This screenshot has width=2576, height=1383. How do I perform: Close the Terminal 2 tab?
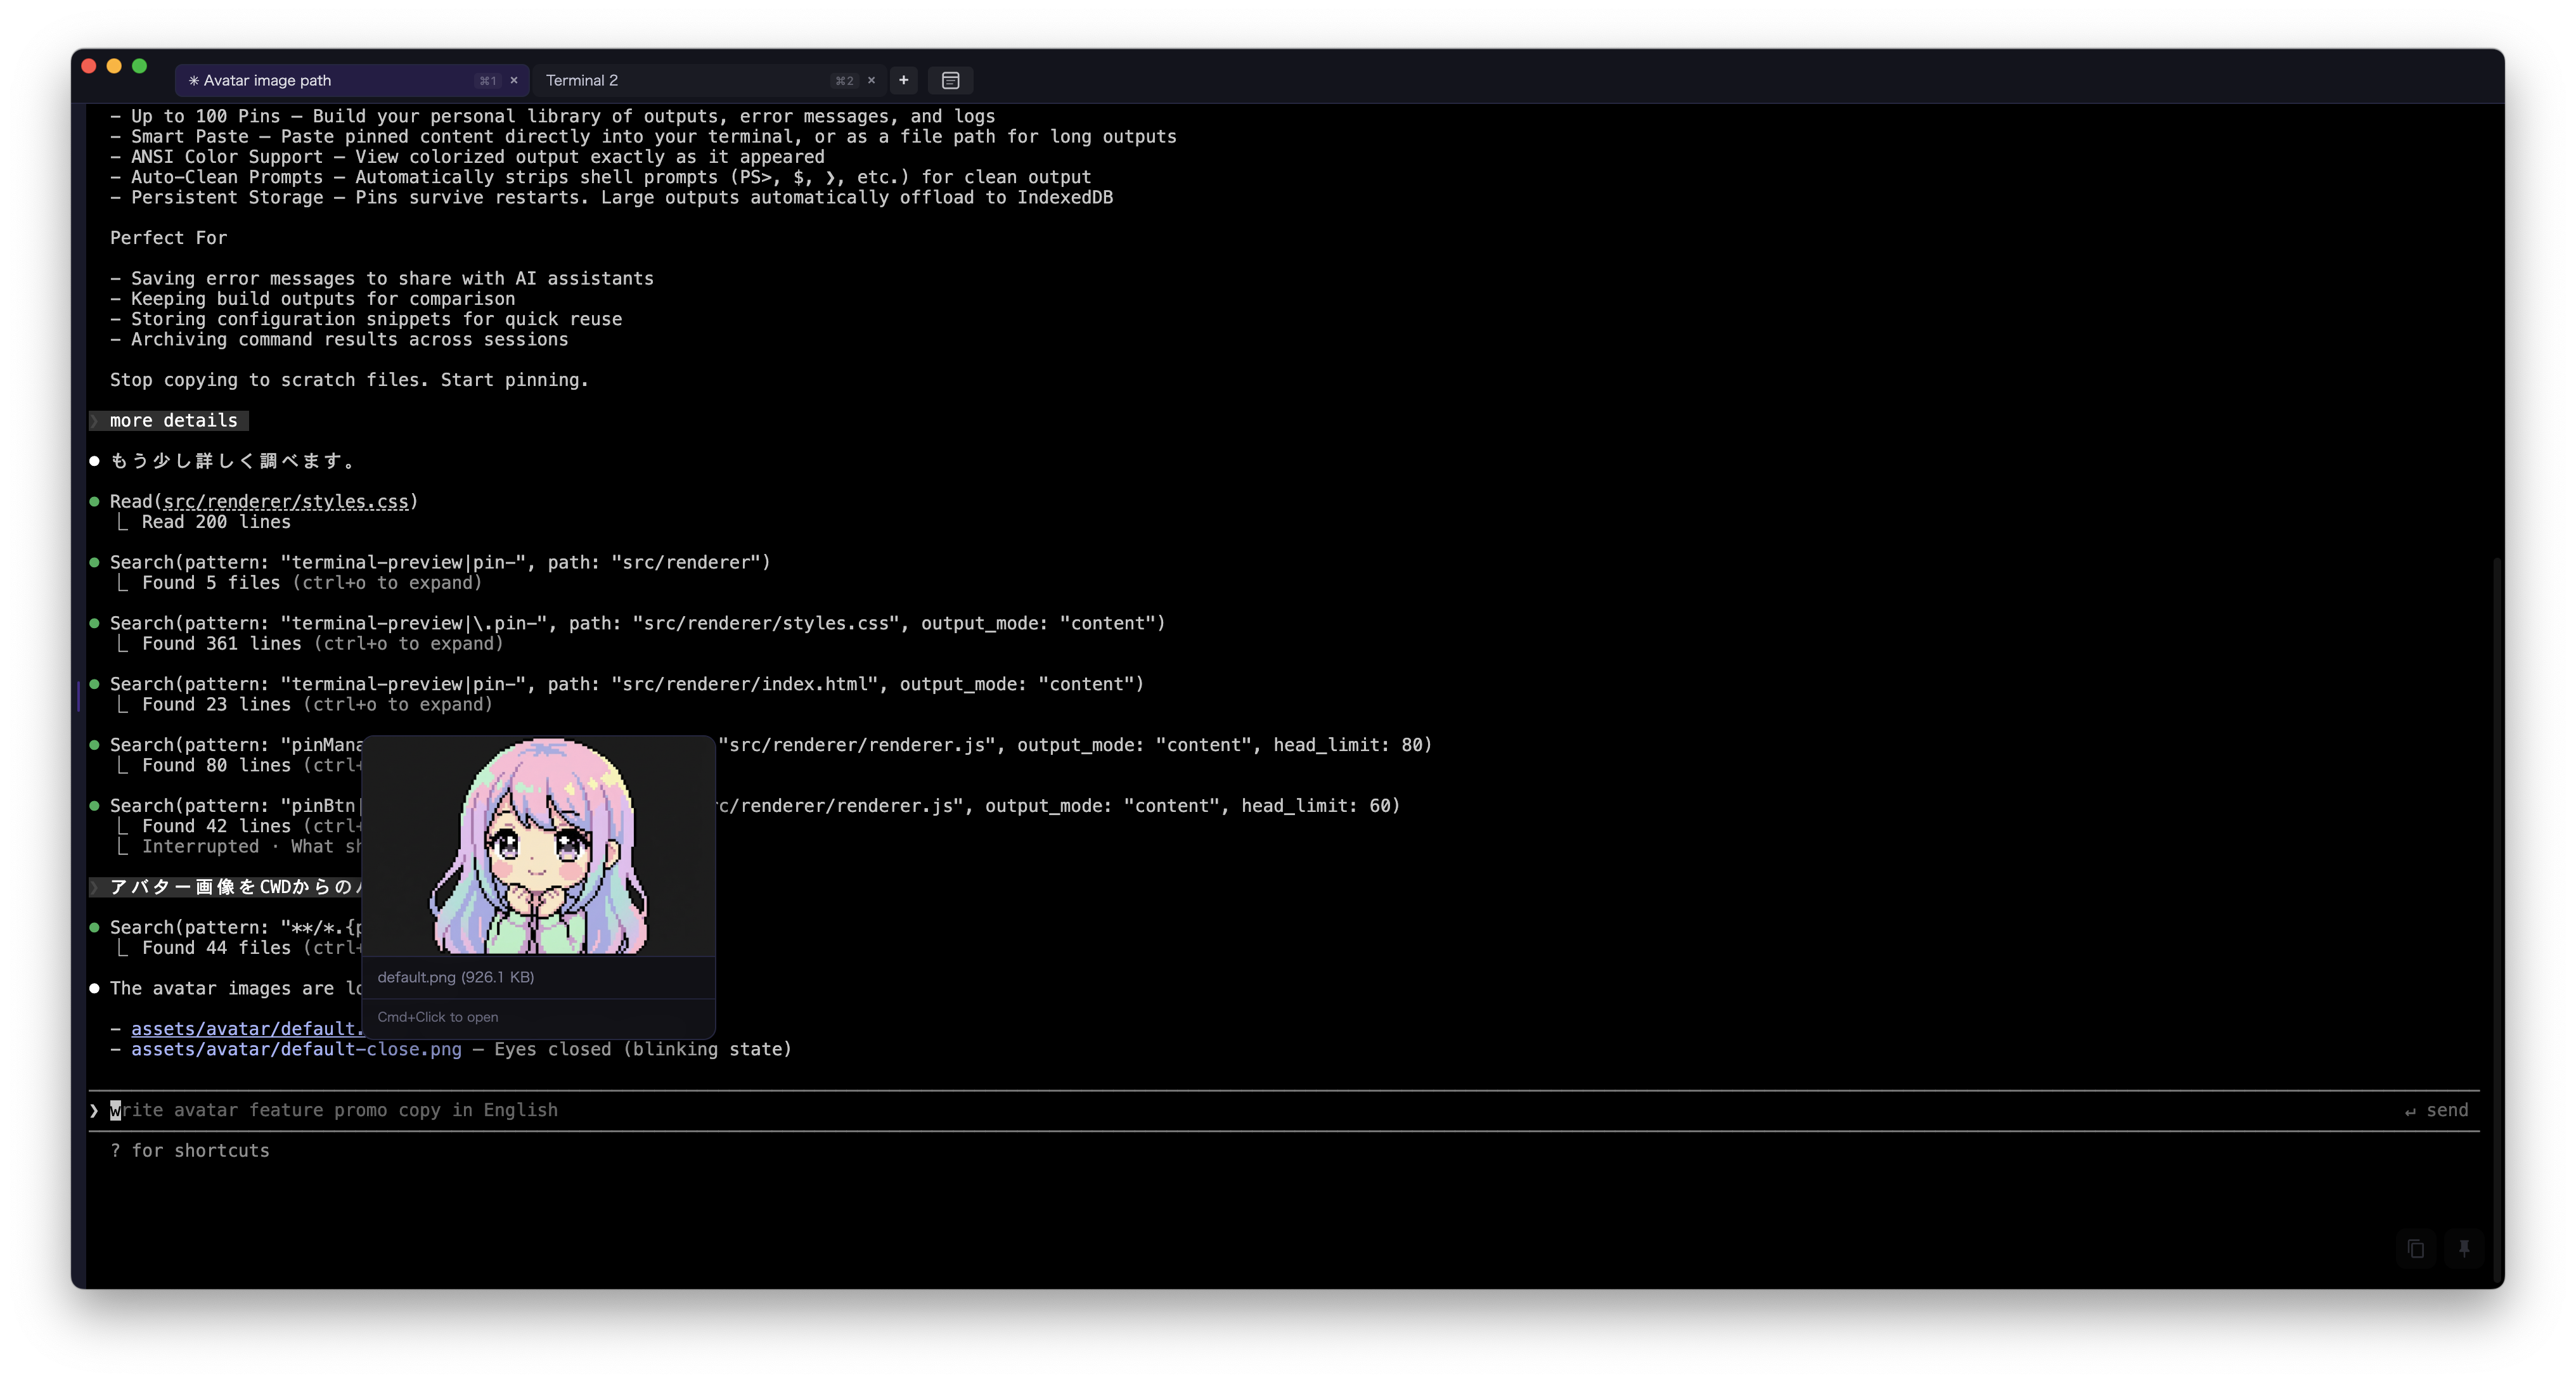[871, 80]
